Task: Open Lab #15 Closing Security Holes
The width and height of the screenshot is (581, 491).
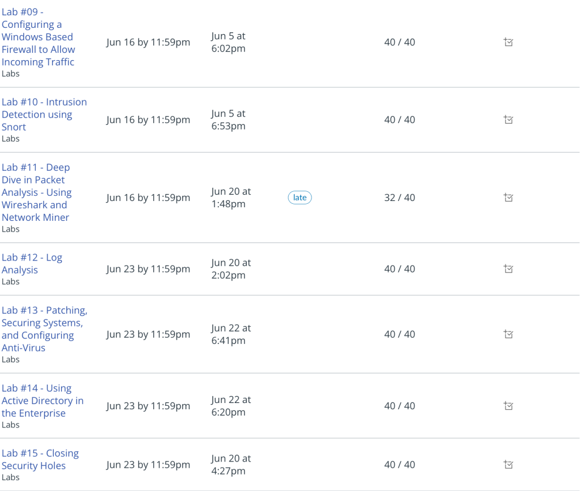Action: pos(40,459)
